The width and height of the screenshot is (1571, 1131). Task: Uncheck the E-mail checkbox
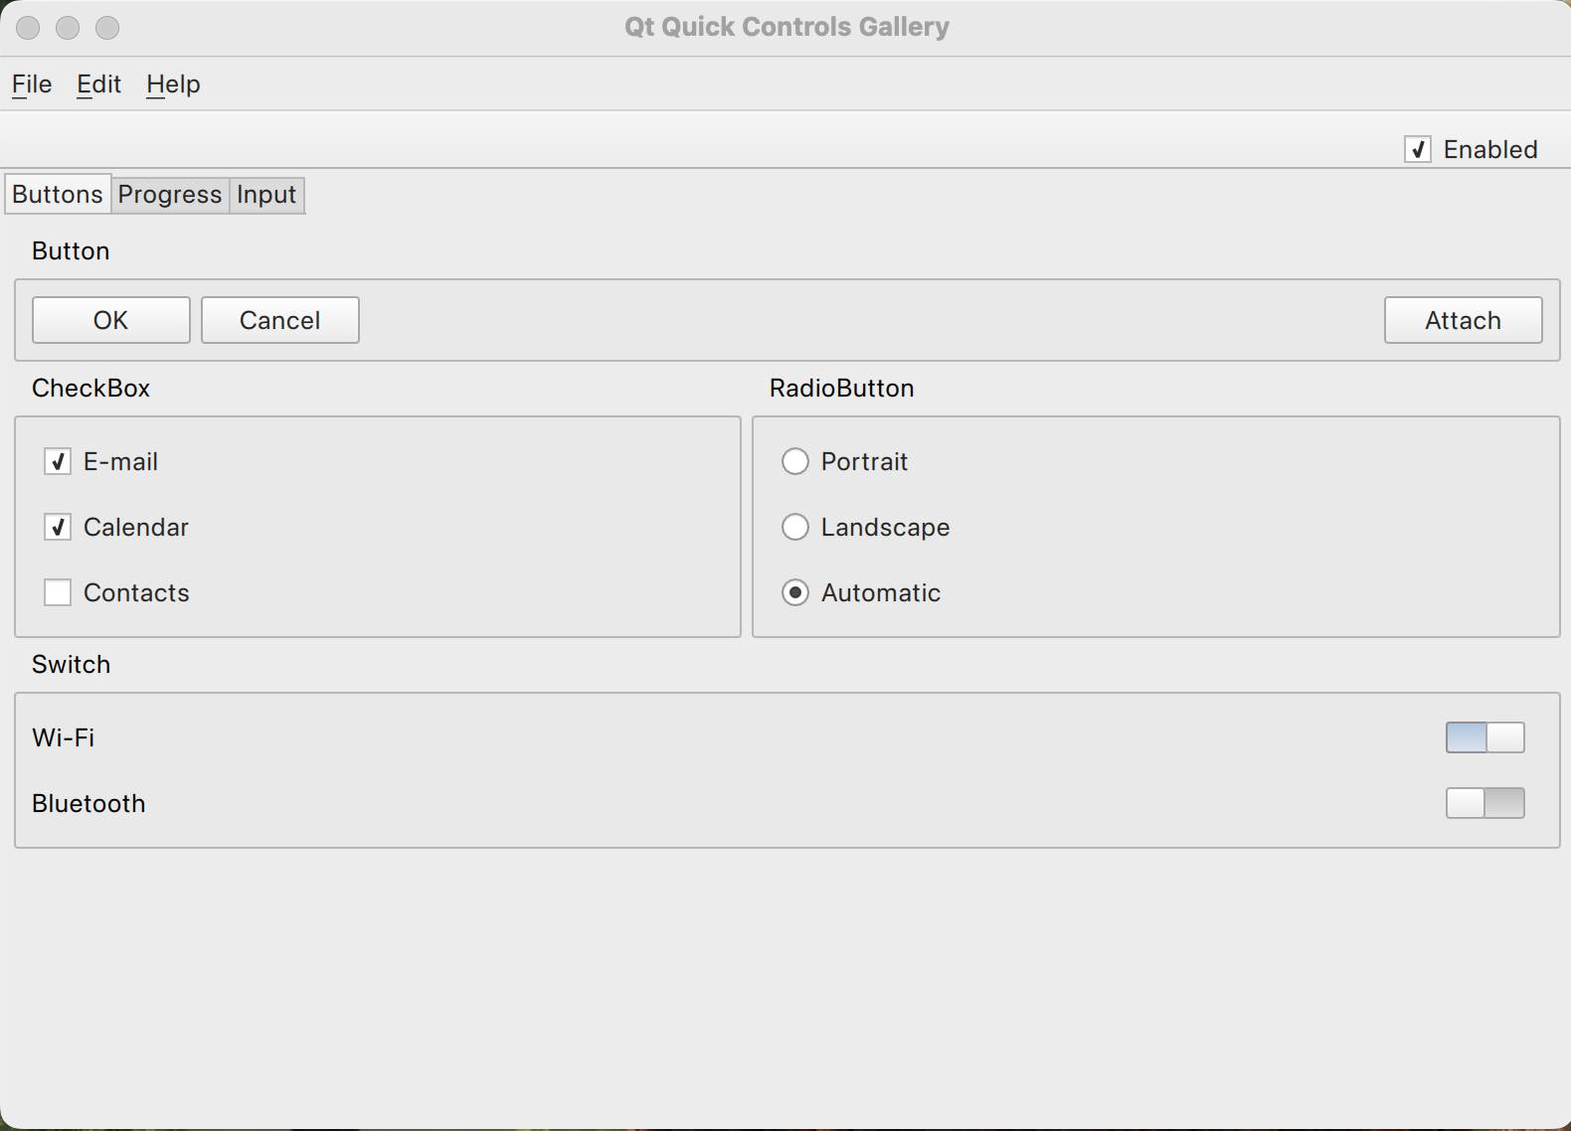[58, 462]
